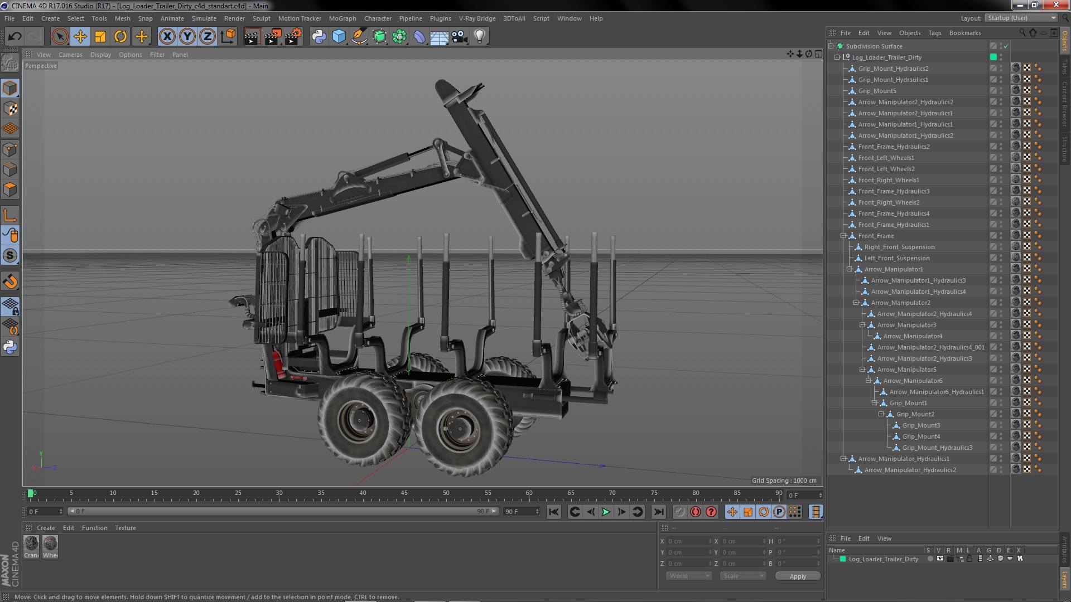1071x602 pixels.
Task: Toggle layer lock for Log_Loader_Trailer_Dirty
Action: [969, 559]
